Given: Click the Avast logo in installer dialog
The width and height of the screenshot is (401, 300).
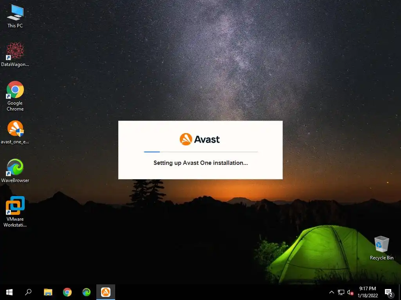Looking at the screenshot, I should [200, 139].
